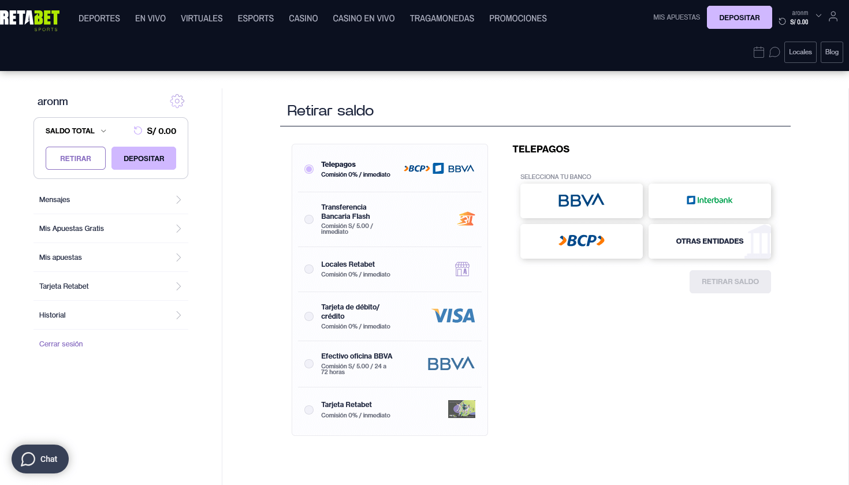Choose the BCP bank card
Image resolution: width=849 pixels, height=485 pixels.
[582, 241]
